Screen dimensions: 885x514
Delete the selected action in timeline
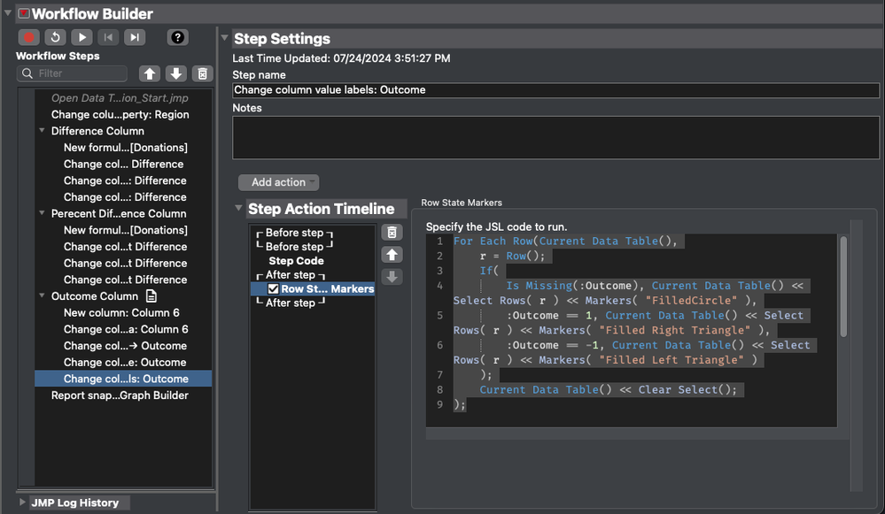tap(392, 232)
